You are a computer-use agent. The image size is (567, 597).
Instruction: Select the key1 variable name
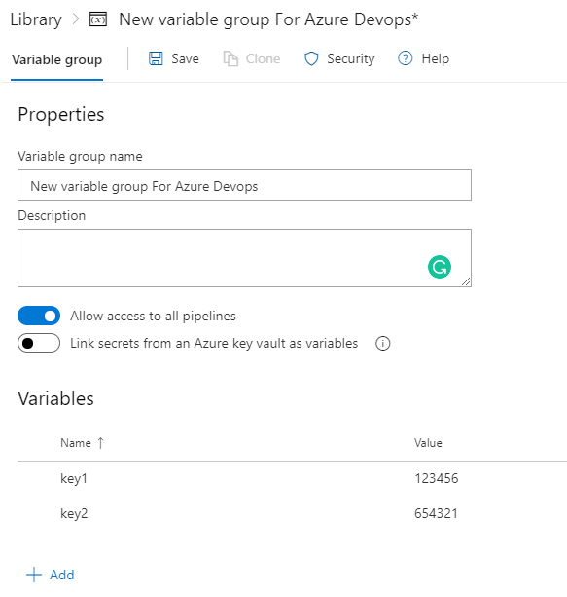pyautogui.click(x=74, y=478)
